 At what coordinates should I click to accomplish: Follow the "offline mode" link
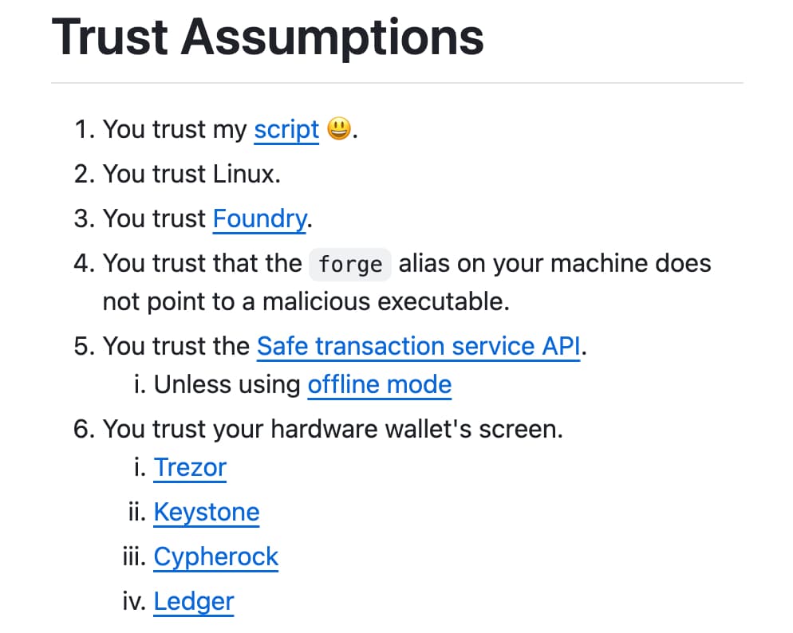pyautogui.click(x=379, y=384)
